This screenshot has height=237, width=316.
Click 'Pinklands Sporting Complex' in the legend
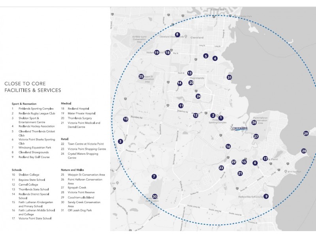click(x=36, y=109)
